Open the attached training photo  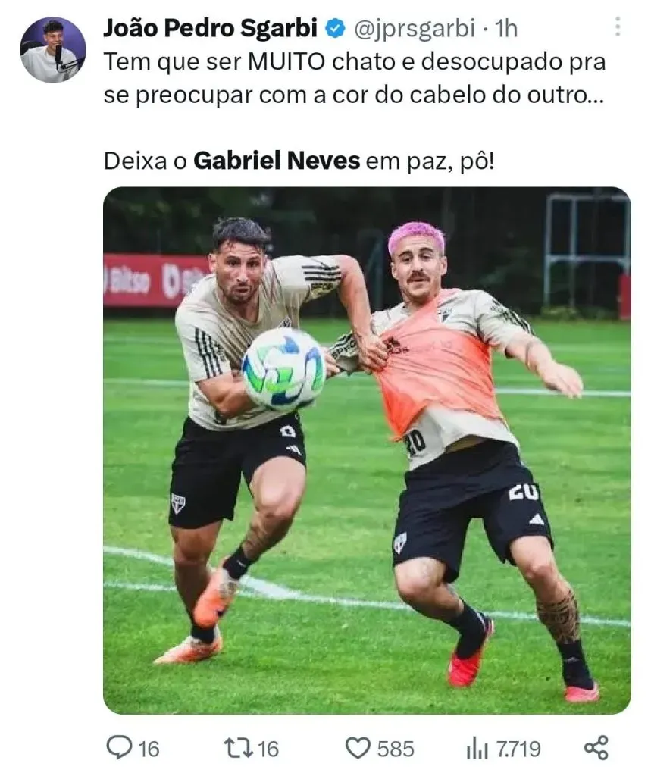(367, 450)
